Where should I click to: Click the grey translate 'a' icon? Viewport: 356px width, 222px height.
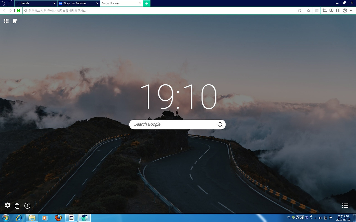click(317, 11)
